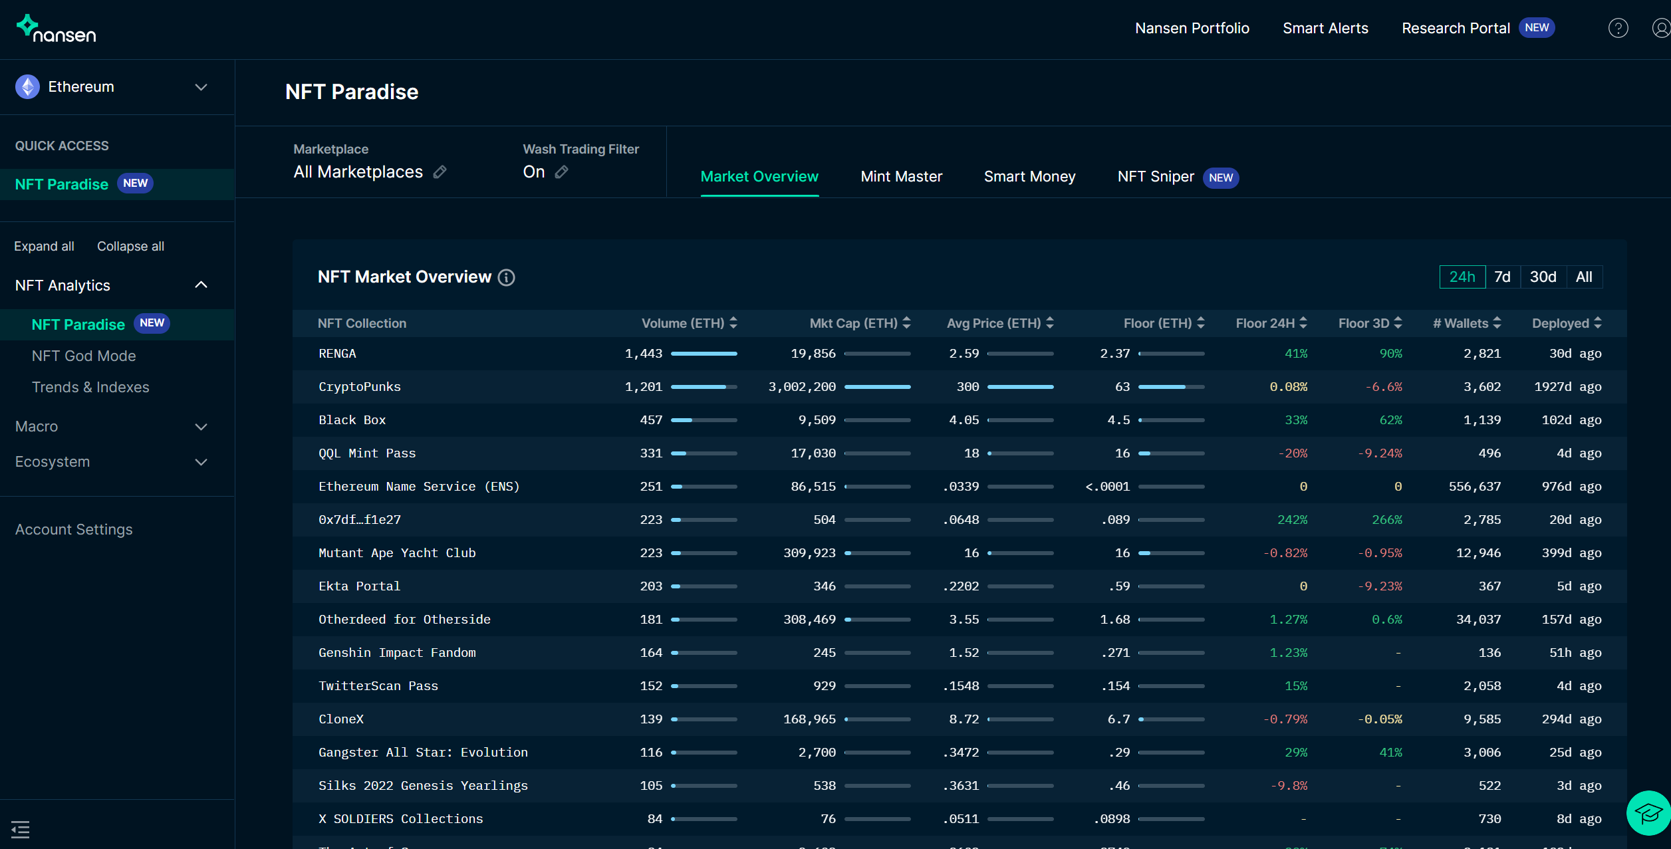This screenshot has height=849, width=1671.
Task: Click the NFT Collection column header
Action: coord(362,323)
